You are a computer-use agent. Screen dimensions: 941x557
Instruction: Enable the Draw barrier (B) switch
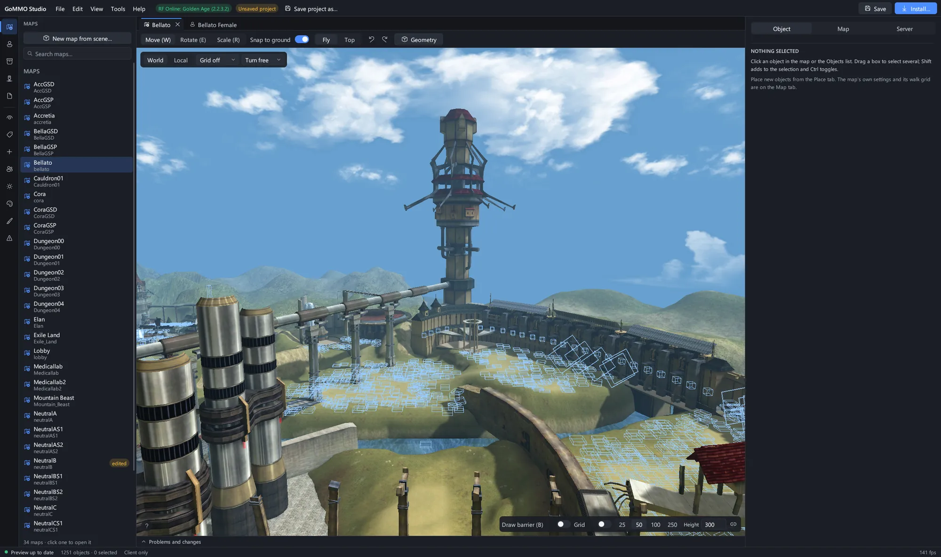564,524
